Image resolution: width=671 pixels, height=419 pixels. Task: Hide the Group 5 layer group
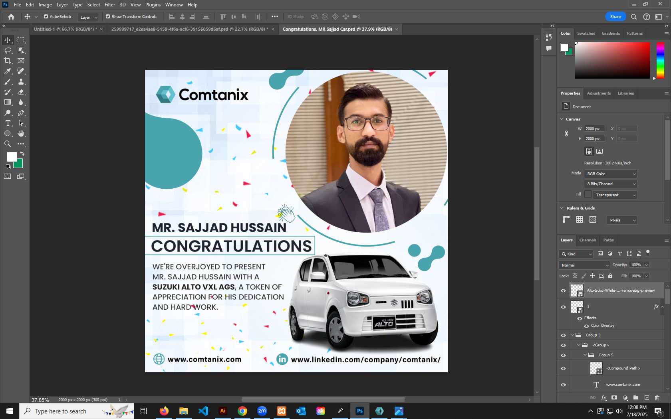(564, 355)
